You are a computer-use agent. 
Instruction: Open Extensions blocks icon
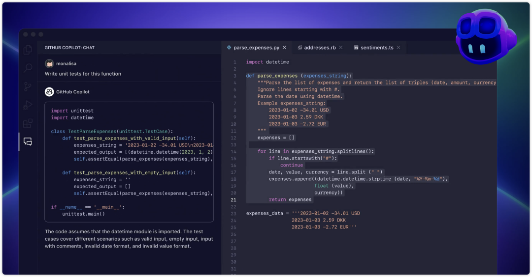point(28,123)
